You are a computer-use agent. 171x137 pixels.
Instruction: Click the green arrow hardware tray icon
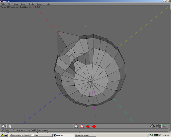[x=150, y=135]
